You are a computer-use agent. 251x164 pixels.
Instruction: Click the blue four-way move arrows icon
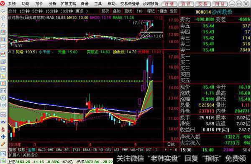tap(3, 137)
